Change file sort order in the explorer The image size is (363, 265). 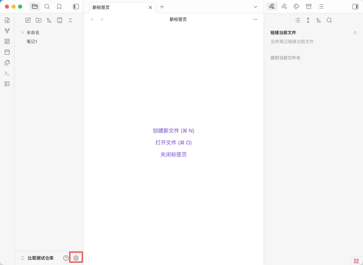tap(49, 20)
